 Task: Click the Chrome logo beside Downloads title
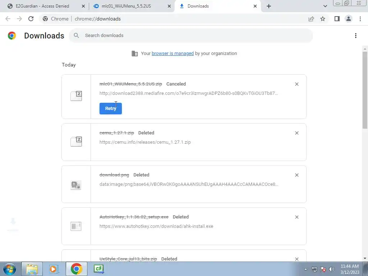click(12, 36)
